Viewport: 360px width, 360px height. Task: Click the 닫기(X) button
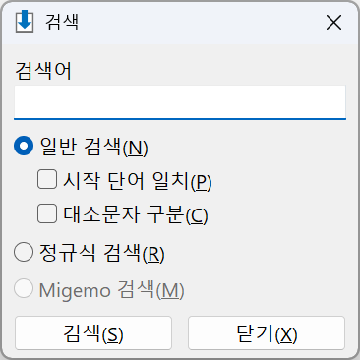(x=267, y=332)
